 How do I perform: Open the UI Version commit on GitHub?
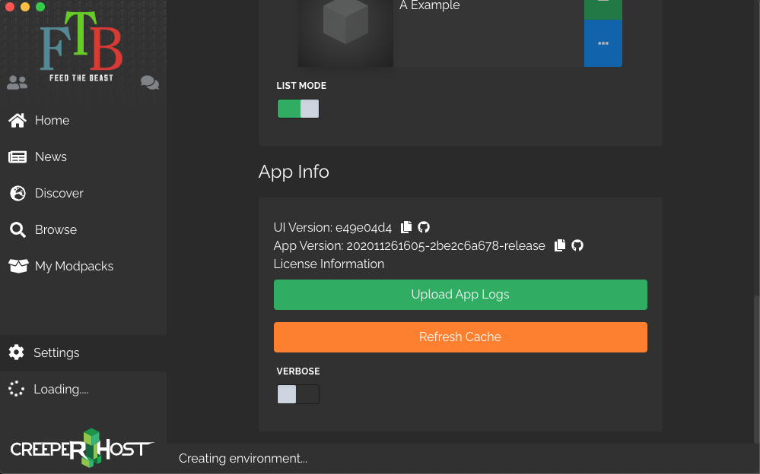pos(424,227)
